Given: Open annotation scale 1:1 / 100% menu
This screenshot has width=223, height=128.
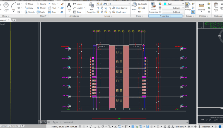Looking at the screenshot, I should [x=181, y=126].
